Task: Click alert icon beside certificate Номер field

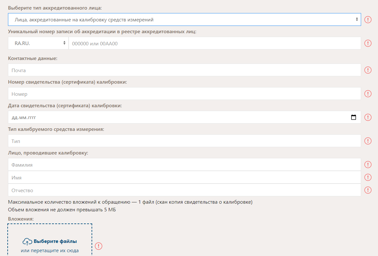Action: coord(368,94)
